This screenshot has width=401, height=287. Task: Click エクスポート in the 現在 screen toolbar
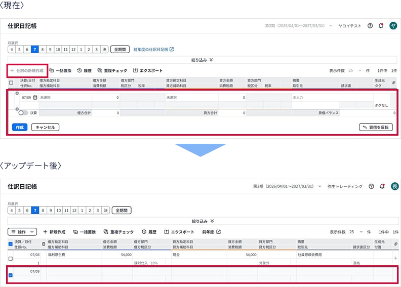click(148, 70)
